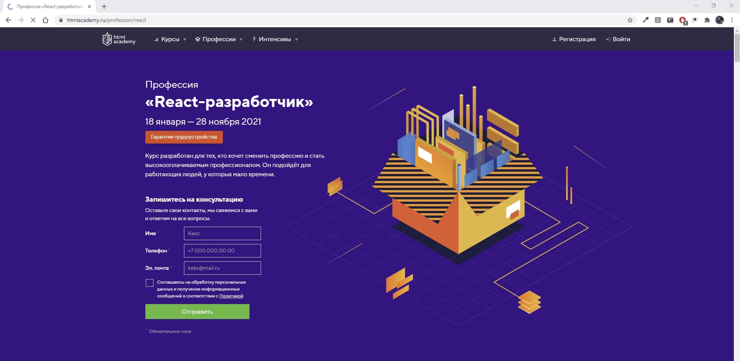Bookmark this page with star icon

click(630, 20)
